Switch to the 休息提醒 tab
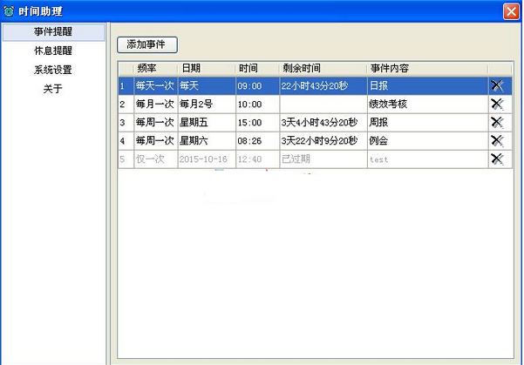Screen dimensions: 524x365 click(53, 51)
